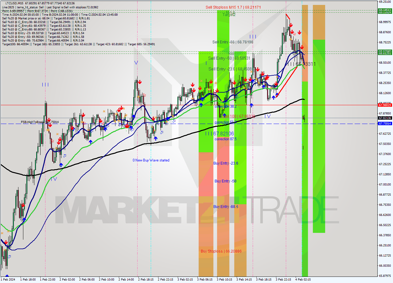Click '3 Feb 18:15' on the time axis
Screen dimensions: 393x283
click(264, 280)
